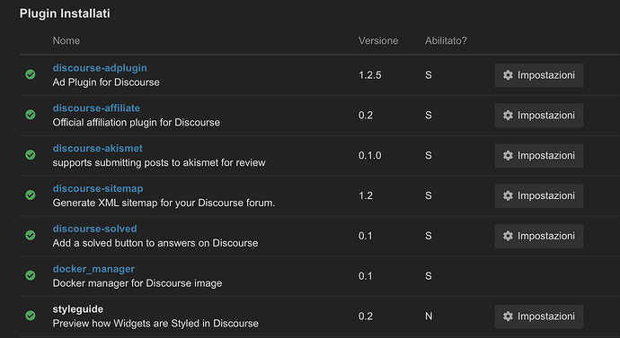620x338 pixels.
Task: Click description 'Generate XML sitemap for your Discourse forum.'
Action: coord(164,204)
